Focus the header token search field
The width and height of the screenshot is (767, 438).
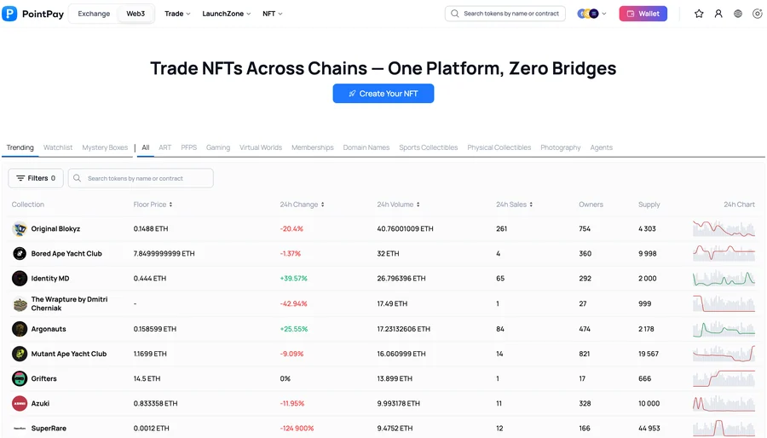coord(505,14)
